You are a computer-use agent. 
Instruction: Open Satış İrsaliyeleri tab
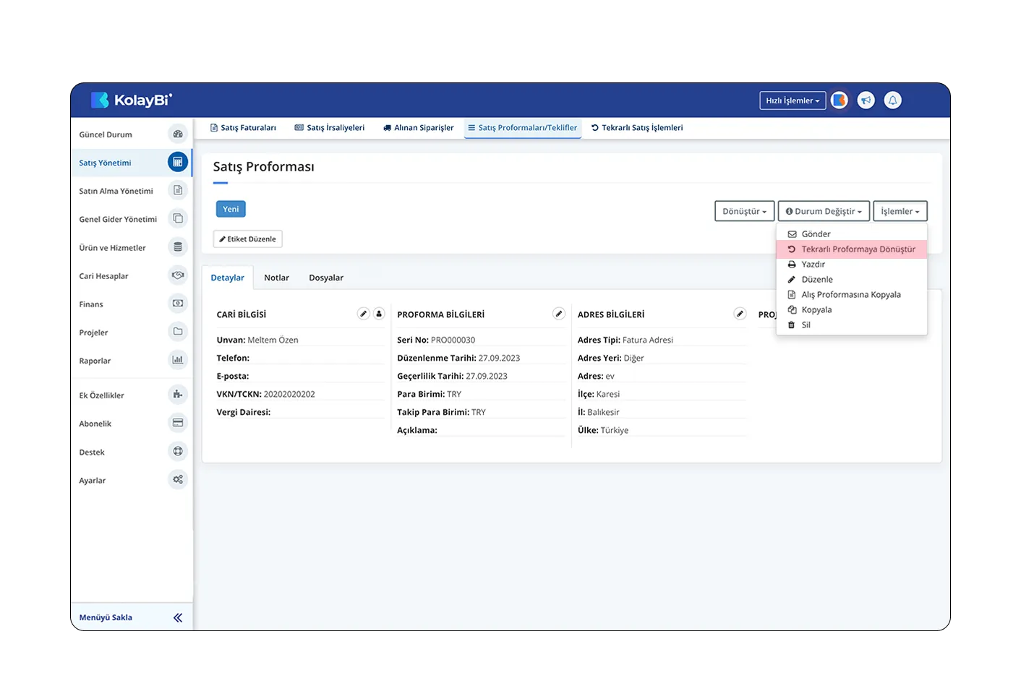tap(330, 127)
